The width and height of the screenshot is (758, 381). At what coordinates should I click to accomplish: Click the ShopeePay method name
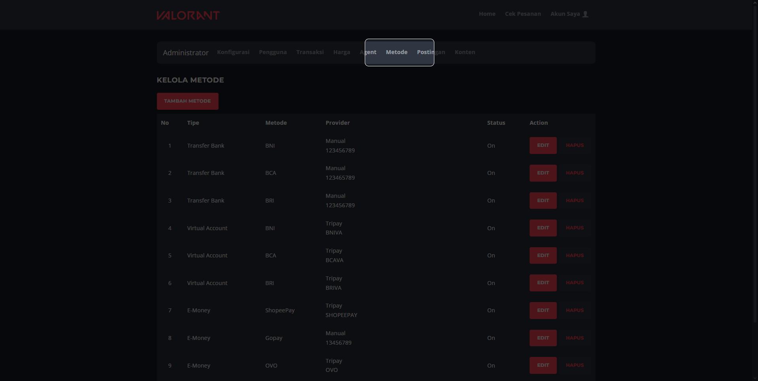click(x=280, y=310)
